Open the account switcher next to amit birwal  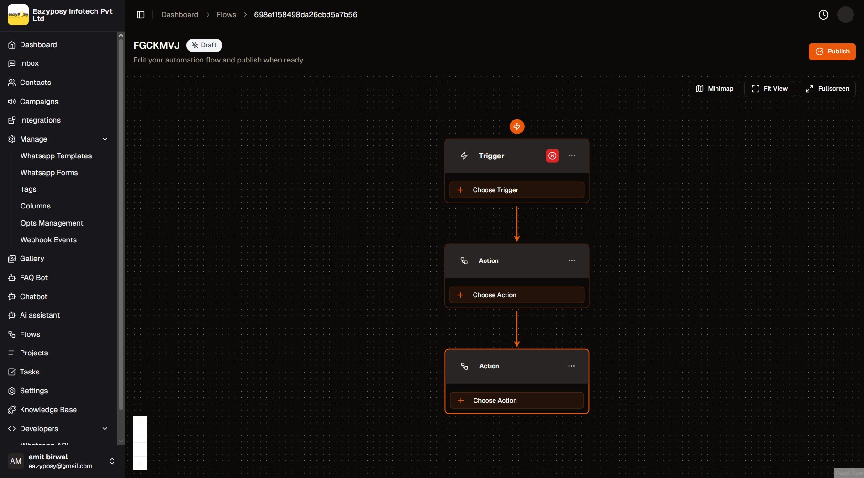pyautogui.click(x=112, y=461)
